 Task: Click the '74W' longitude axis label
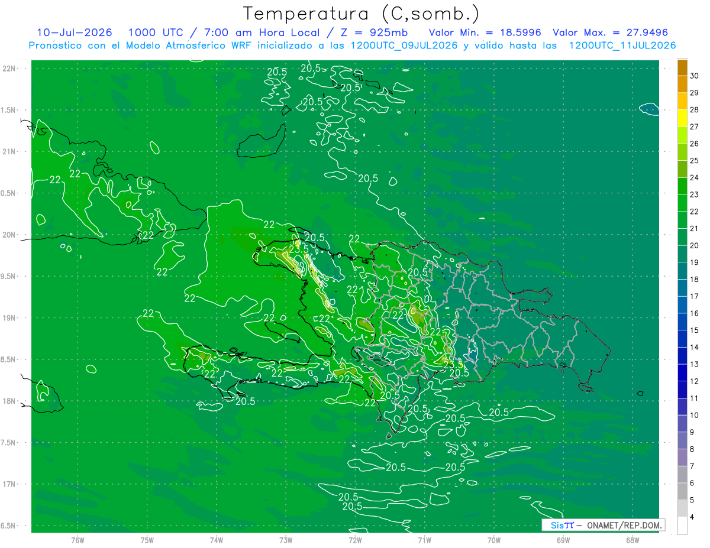pyautogui.click(x=217, y=540)
